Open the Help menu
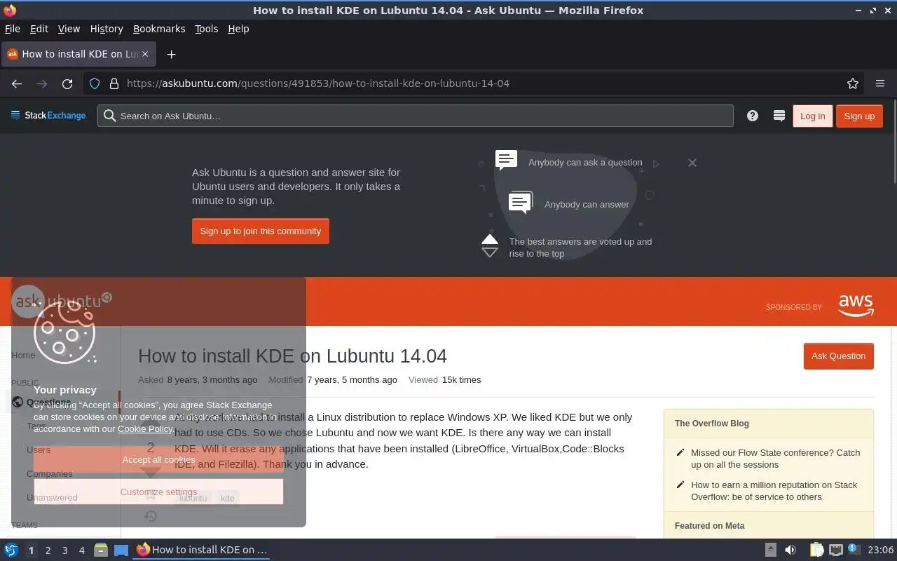The image size is (897, 561). [238, 29]
